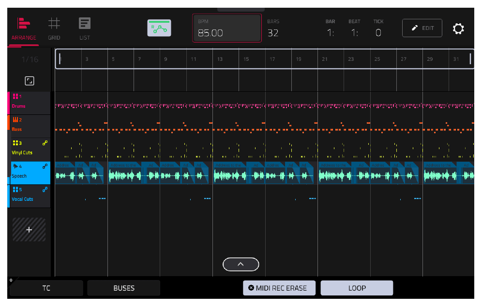This screenshot has width=482, height=307.
Task: Click the Vocal Cuts track pad icon
Action: click(15, 190)
